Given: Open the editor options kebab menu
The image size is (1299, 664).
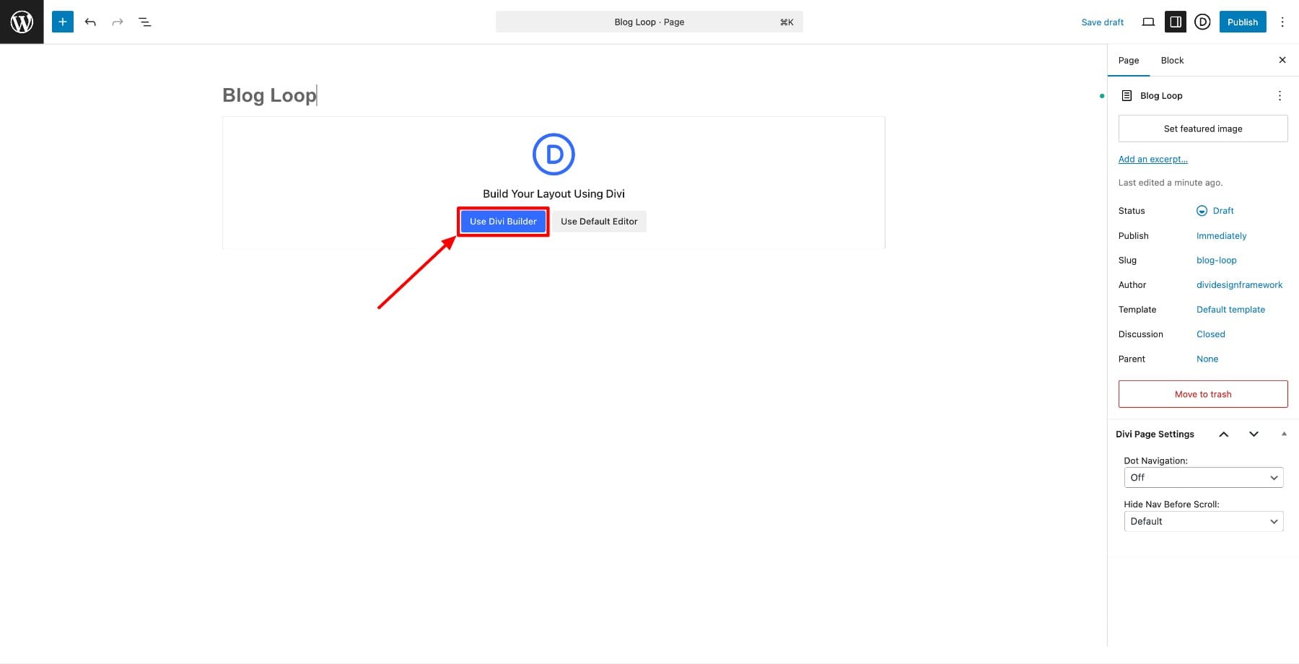Looking at the screenshot, I should [1282, 22].
